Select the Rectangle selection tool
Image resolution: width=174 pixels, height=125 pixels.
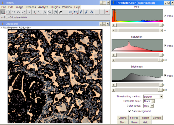[3, 12]
